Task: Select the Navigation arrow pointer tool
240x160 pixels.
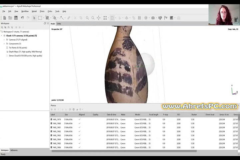Action: pos(34,18)
